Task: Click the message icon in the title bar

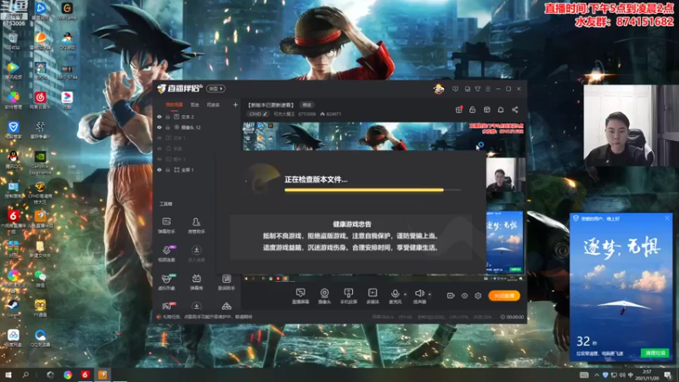Action: (x=455, y=89)
